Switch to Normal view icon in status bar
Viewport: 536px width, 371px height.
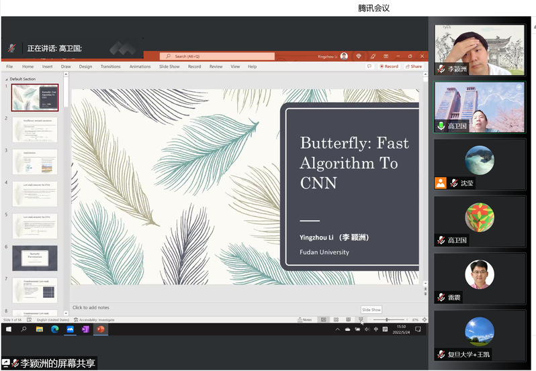click(x=324, y=319)
